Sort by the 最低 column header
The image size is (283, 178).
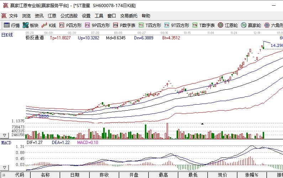coord(193,175)
